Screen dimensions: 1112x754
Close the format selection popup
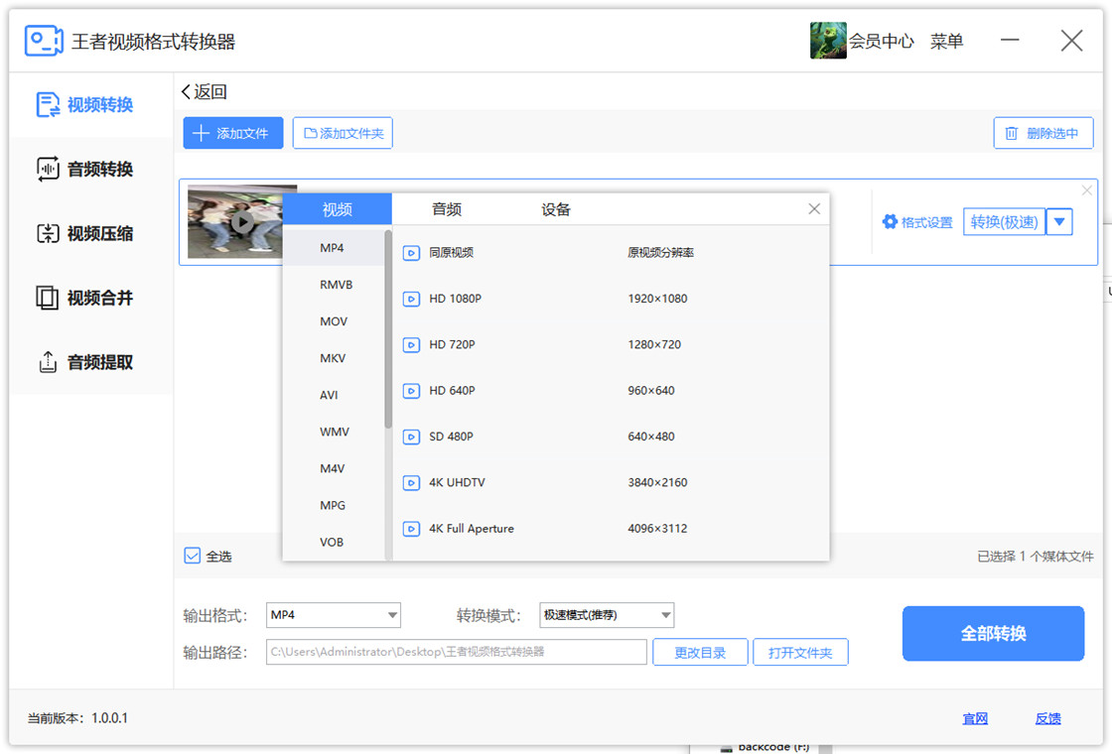[x=814, y=208]
